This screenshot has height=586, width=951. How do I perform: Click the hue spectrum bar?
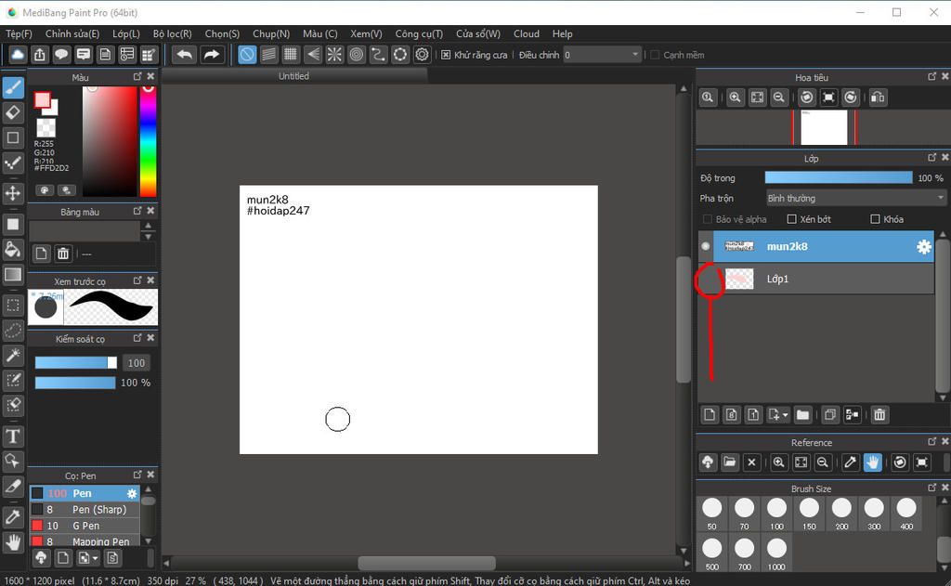(148, 141)
